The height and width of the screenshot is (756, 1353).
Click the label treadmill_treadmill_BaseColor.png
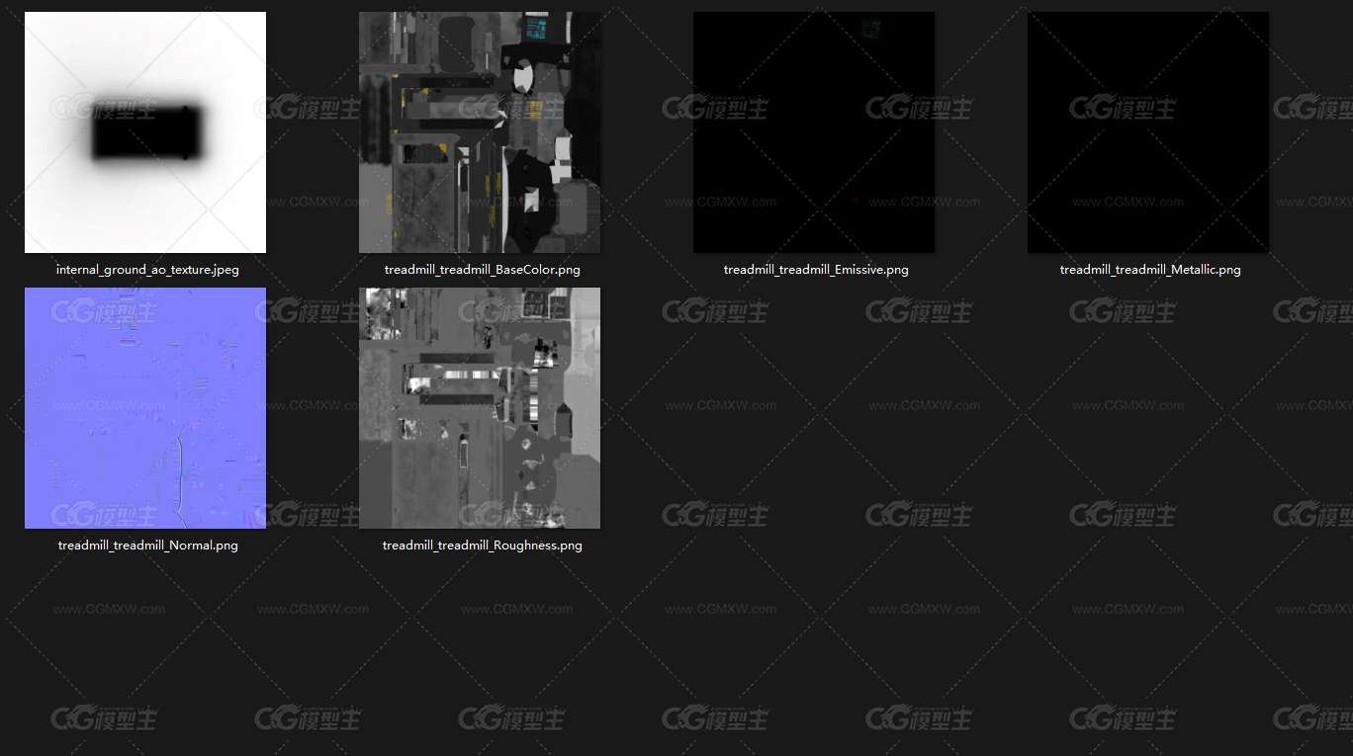click(x=483, y=270)
